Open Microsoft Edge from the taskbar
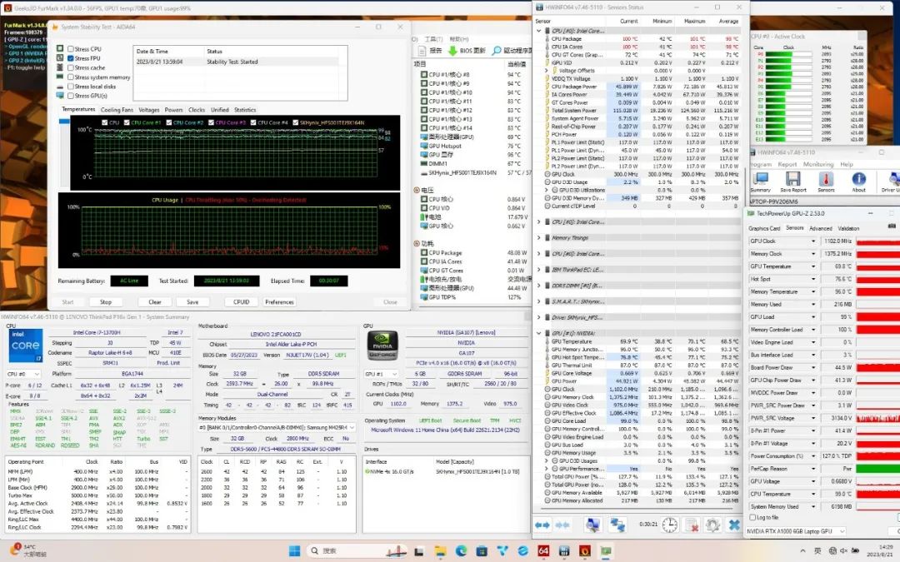Screen dimensions: 900x562 (x=461, y=551)
